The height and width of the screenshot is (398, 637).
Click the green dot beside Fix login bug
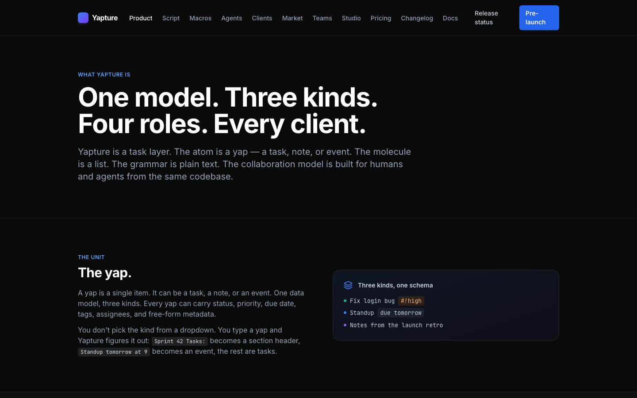(x=345, y=301)
